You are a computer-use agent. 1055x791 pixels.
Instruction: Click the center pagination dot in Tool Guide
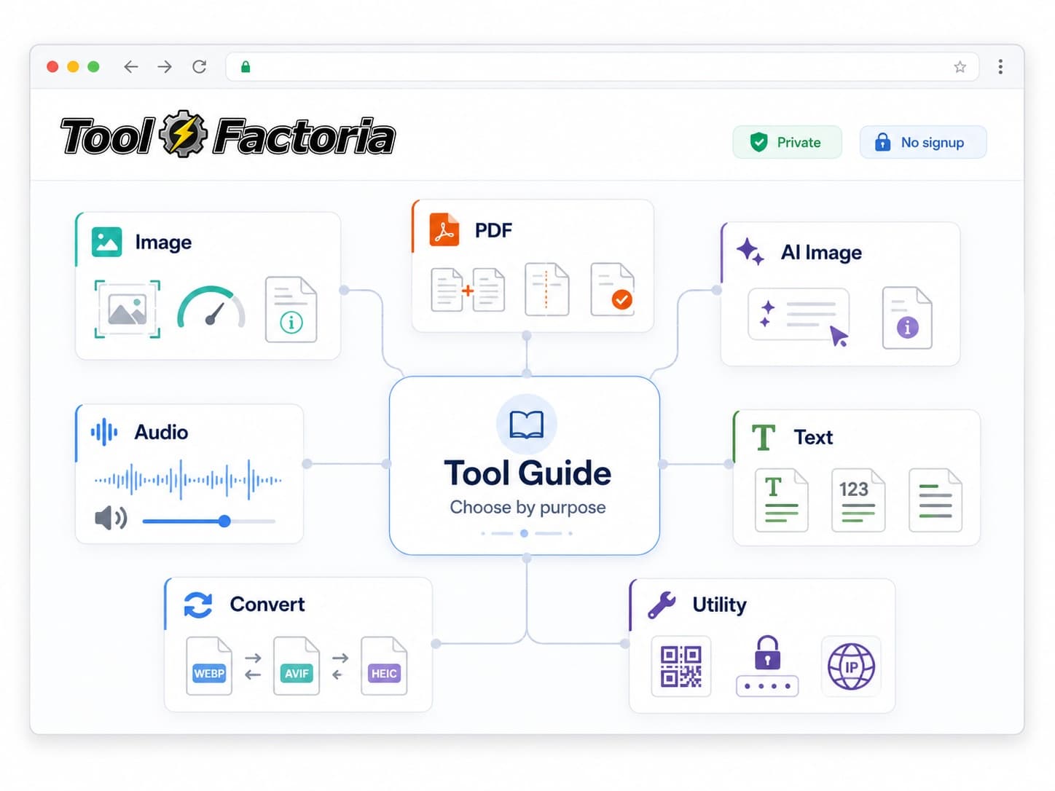(x=524, y=533)
